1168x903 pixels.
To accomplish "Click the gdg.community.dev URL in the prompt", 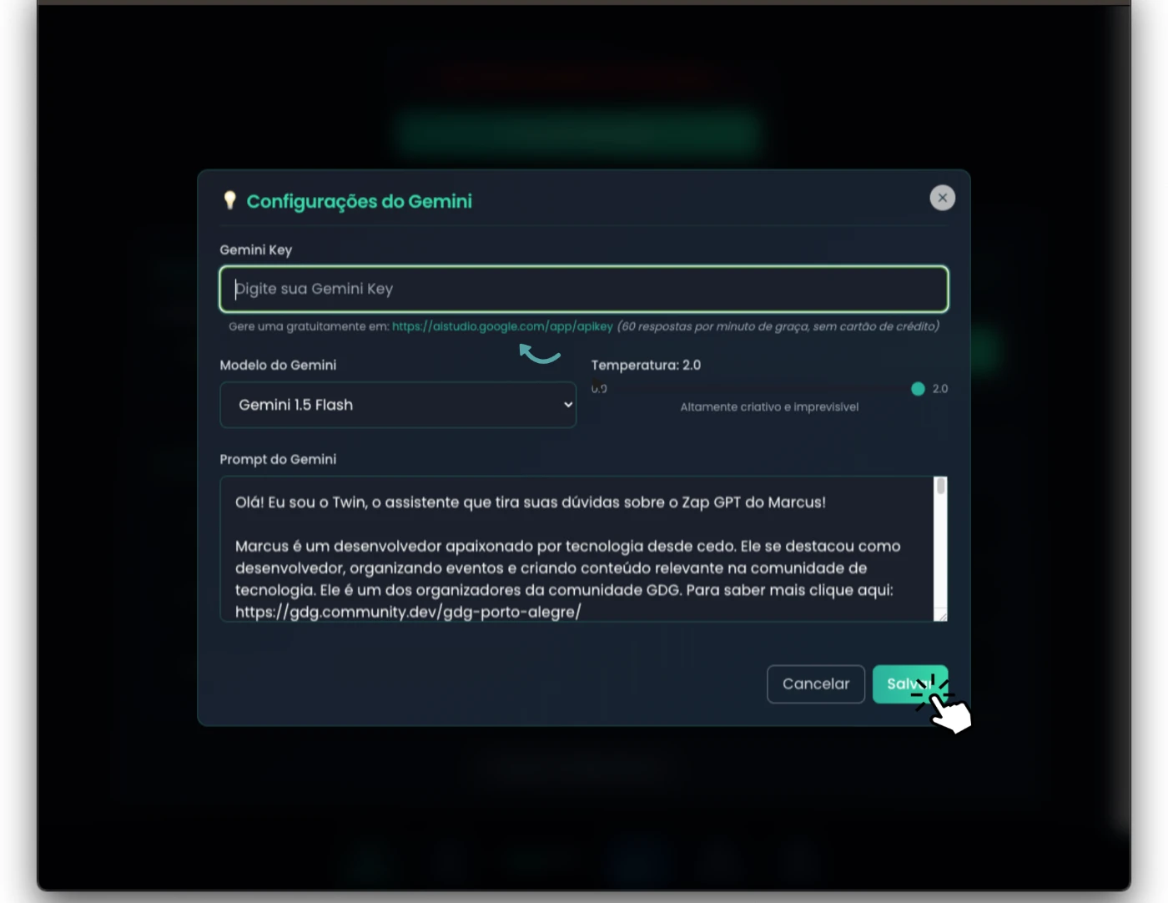I will [x=408, y=612].
